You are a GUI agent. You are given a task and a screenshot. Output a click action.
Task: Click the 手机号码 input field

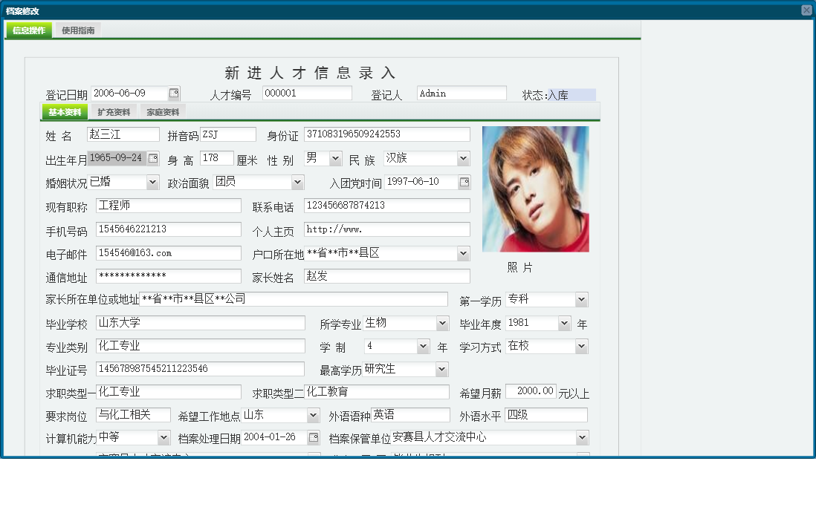pos(169,229)
